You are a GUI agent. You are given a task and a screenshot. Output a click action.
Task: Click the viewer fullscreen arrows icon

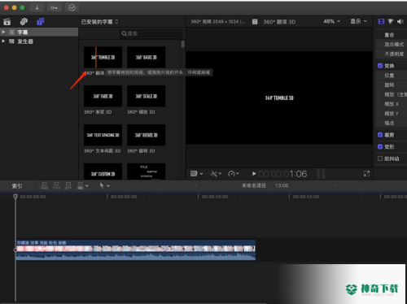pyautogui.click(x=366, y=174)
